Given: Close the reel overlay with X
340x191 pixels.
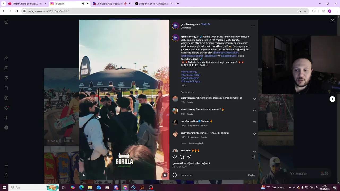Looking at the screenshot, I should pos(332,20).
